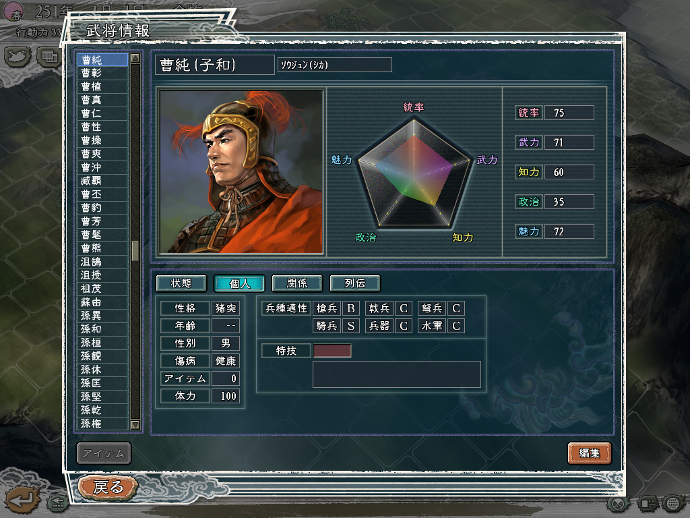Click the globe icon bottom-right
The width and height of the screenshot is (690, 518).
coord(673,503)
